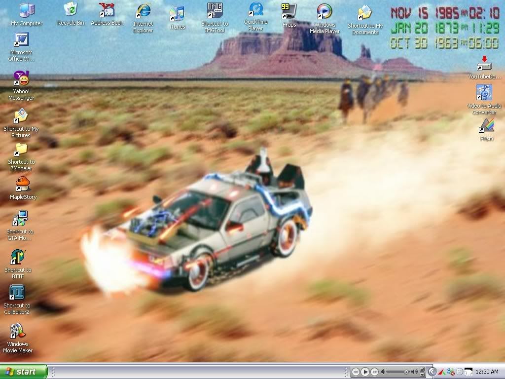Viewport: 505px width, 379px height.
Task: Go to previous track in taskbar player
Action: point(355,372)
